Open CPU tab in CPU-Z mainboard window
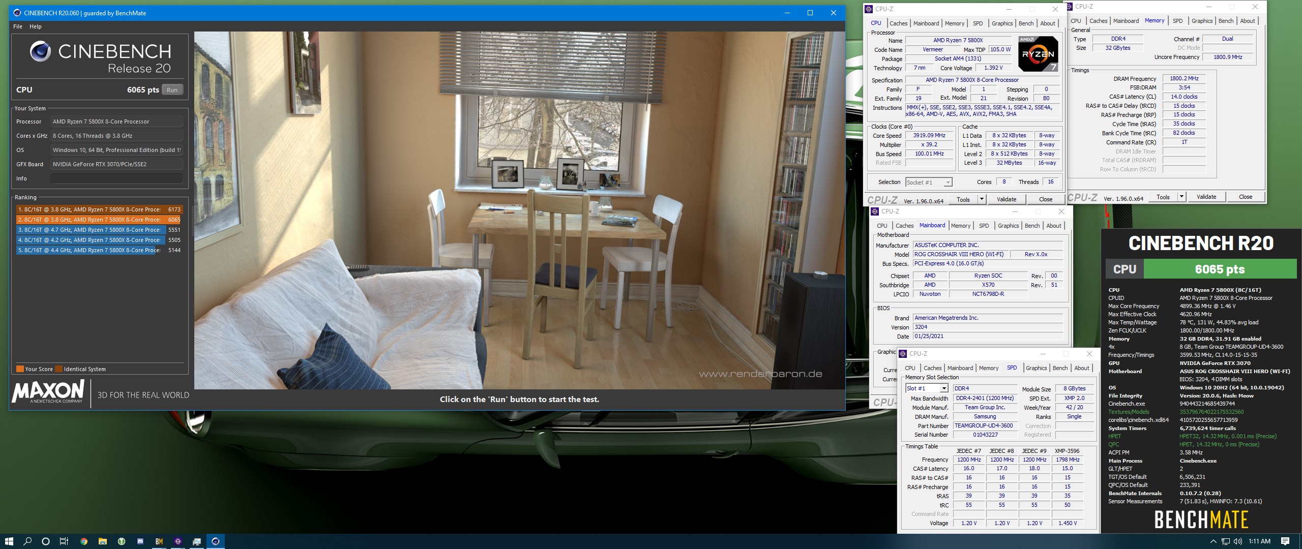 [x=882, y=226]
